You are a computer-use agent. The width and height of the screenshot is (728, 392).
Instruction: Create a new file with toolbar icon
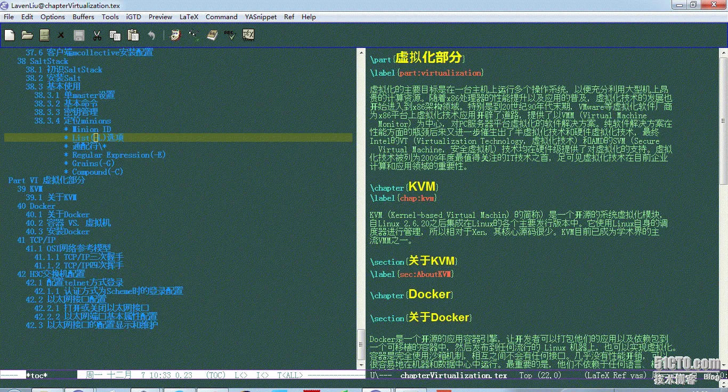10,35
